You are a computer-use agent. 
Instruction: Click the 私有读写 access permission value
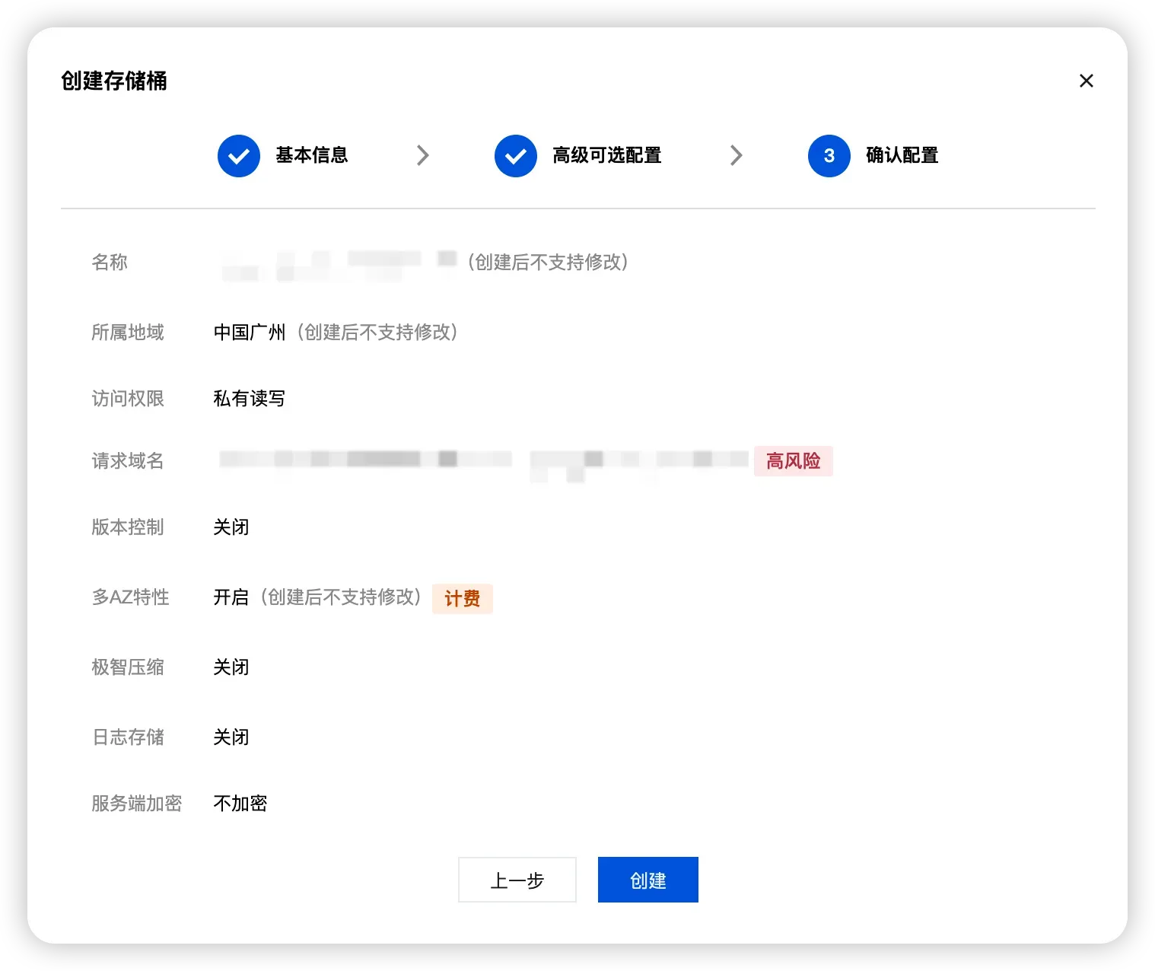point(249,399)
